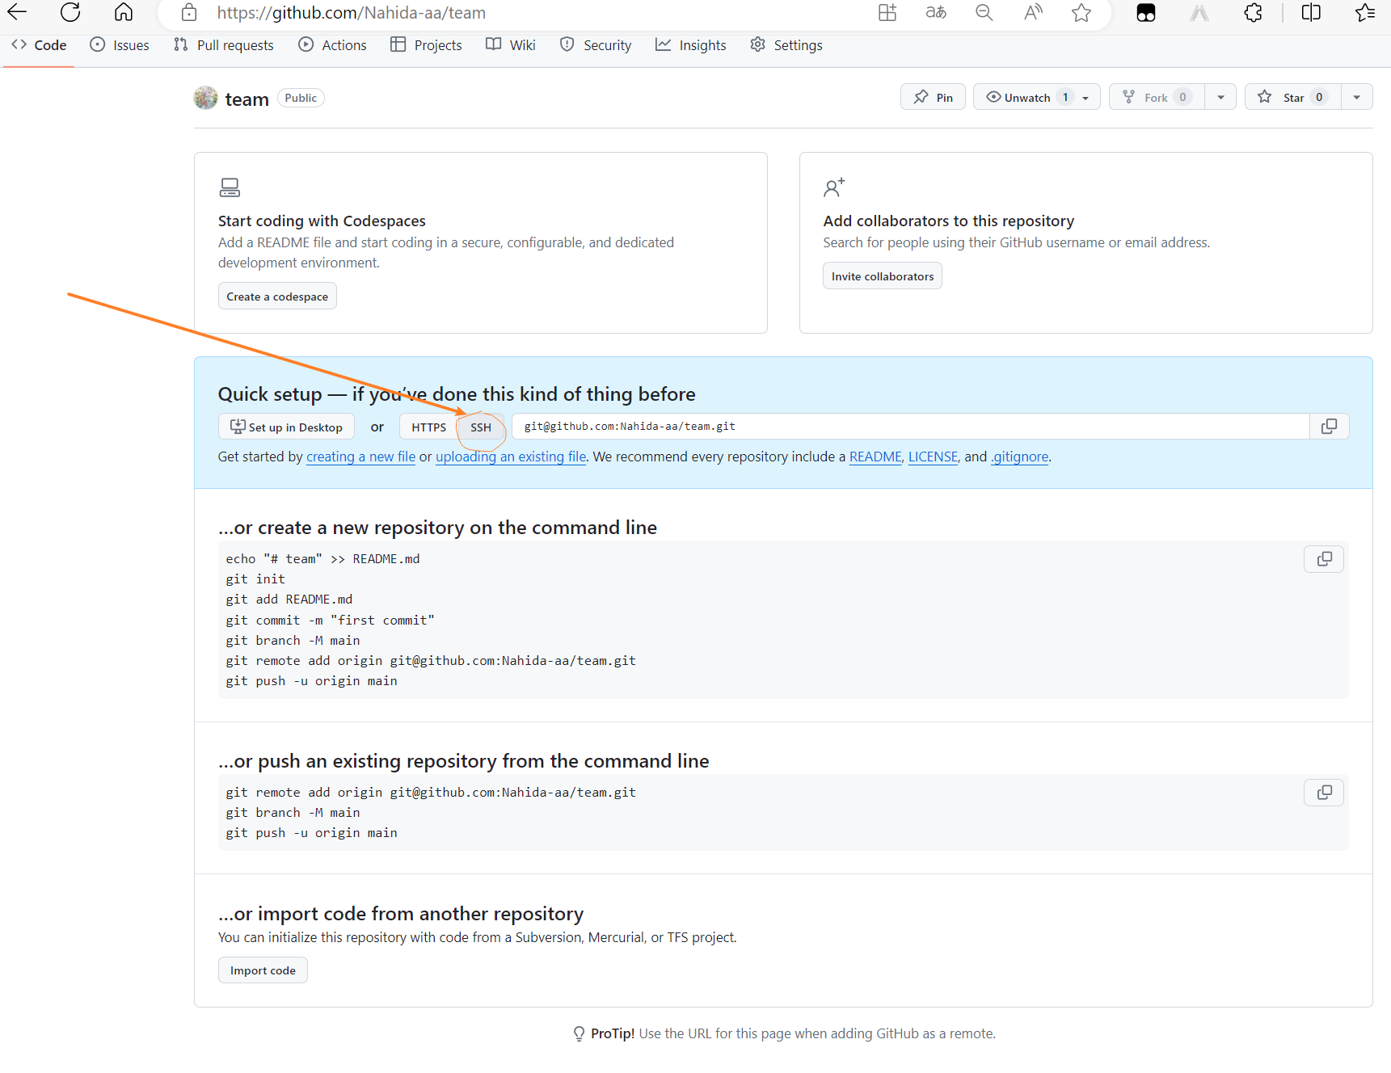This screenshot has height=1073, width=1391.
Task: Click the clone URL text field
Action: (911, 426)
